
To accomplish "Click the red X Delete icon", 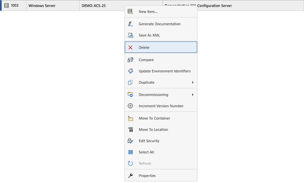I will (x=130, y=47).
